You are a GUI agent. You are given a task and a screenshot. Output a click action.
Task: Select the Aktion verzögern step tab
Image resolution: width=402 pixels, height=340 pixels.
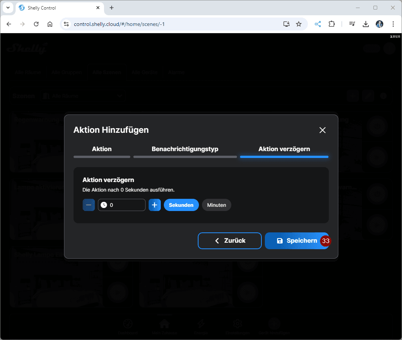tap(284, 149)
